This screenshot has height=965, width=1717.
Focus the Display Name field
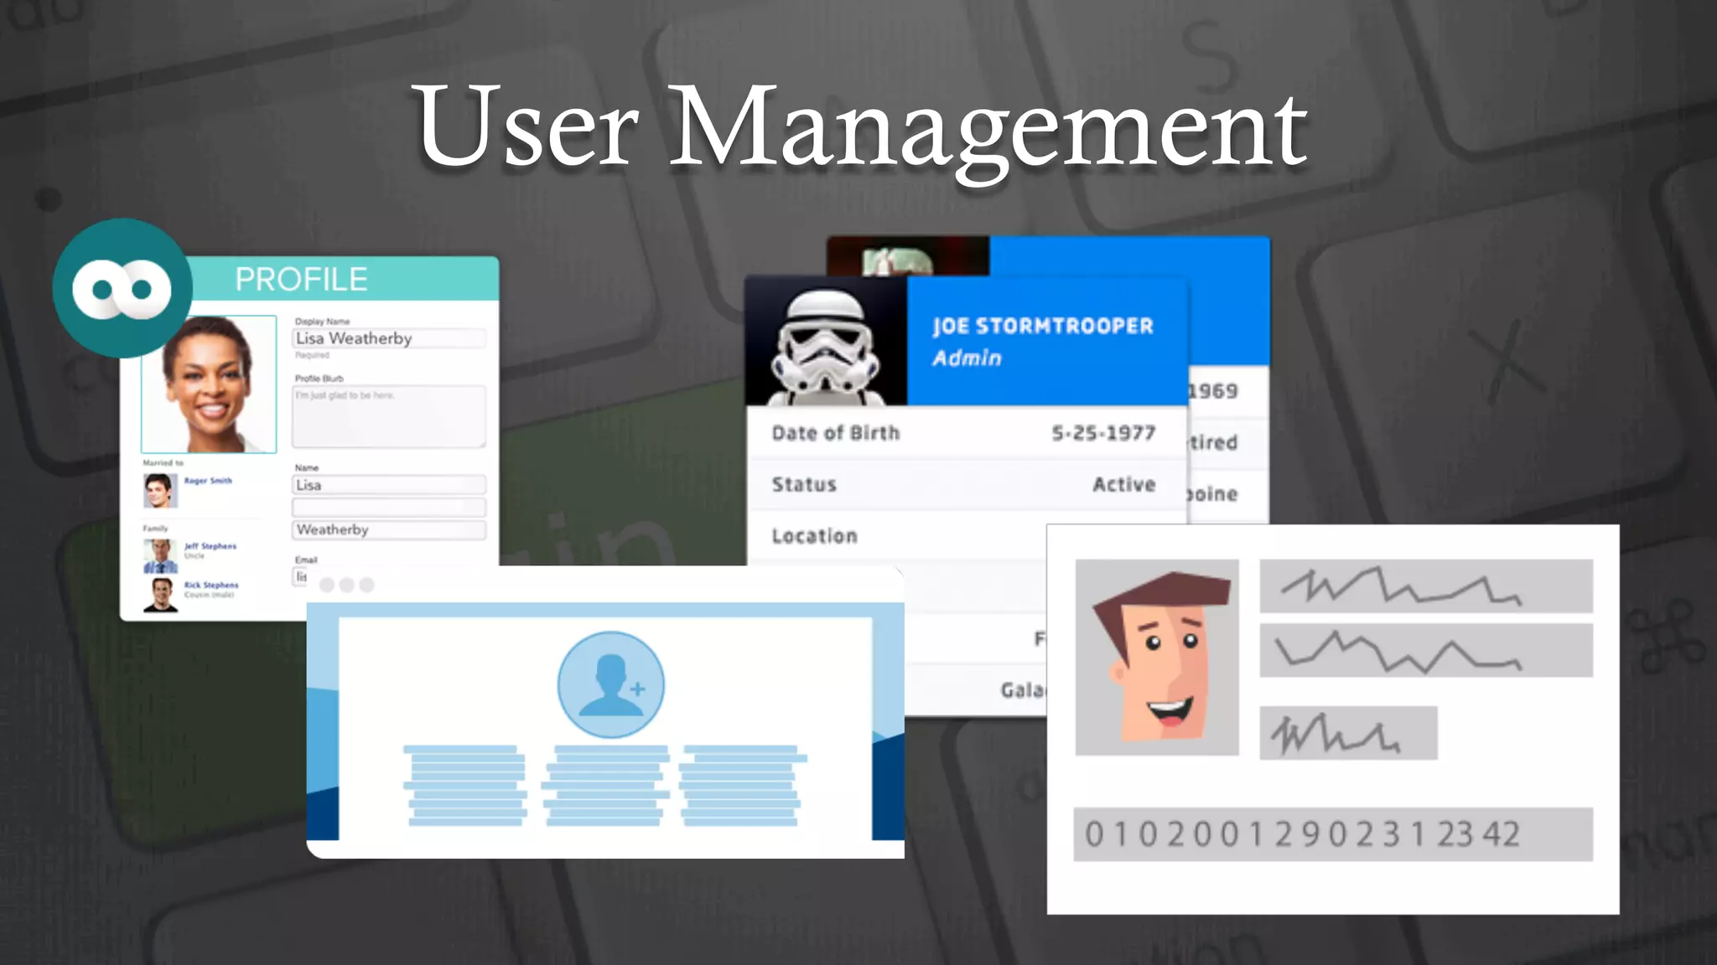point(389,338)
